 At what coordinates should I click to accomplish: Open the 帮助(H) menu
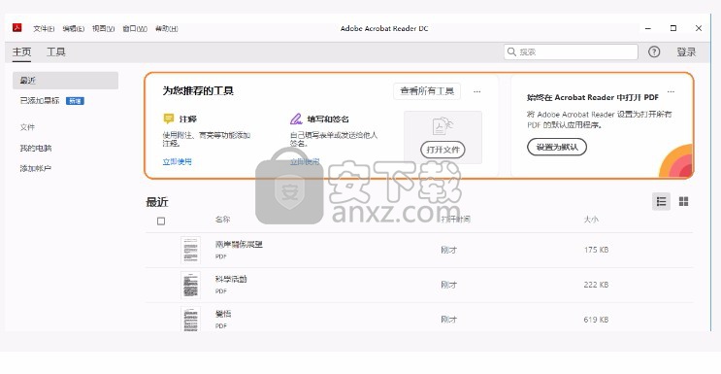click(x=167, y=28)
